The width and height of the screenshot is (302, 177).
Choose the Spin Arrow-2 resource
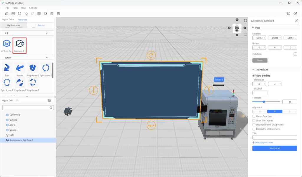coord(46,68)
